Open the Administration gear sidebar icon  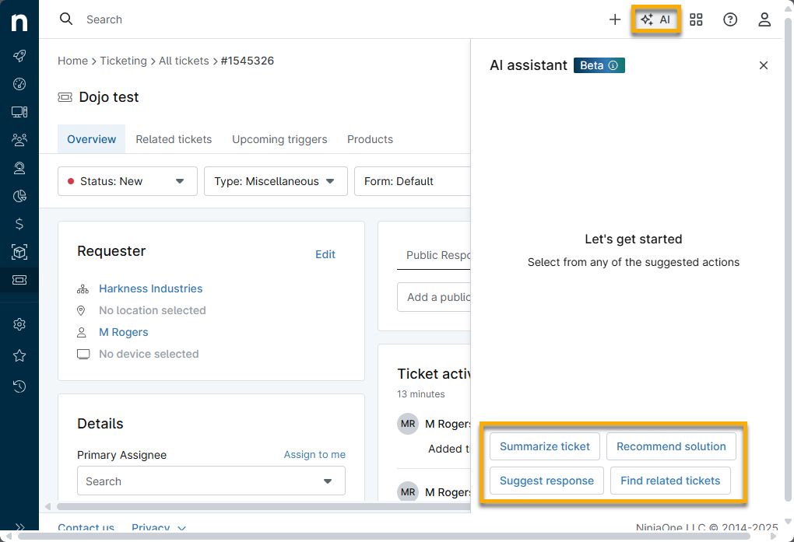(19, 324)
